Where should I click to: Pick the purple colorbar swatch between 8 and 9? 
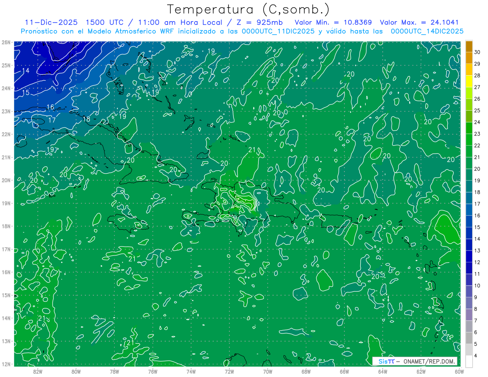(469, 303)
